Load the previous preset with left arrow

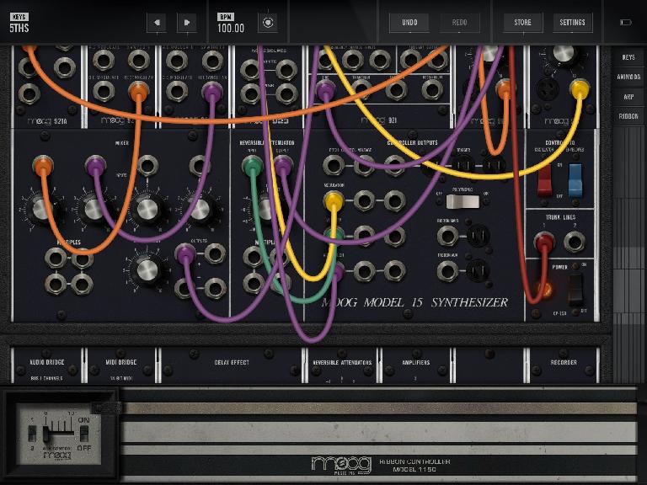point(157,22)
